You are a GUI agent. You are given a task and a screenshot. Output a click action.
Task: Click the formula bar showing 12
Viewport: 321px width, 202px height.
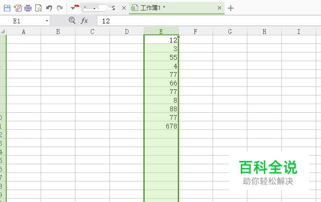(x=209, y=21)
